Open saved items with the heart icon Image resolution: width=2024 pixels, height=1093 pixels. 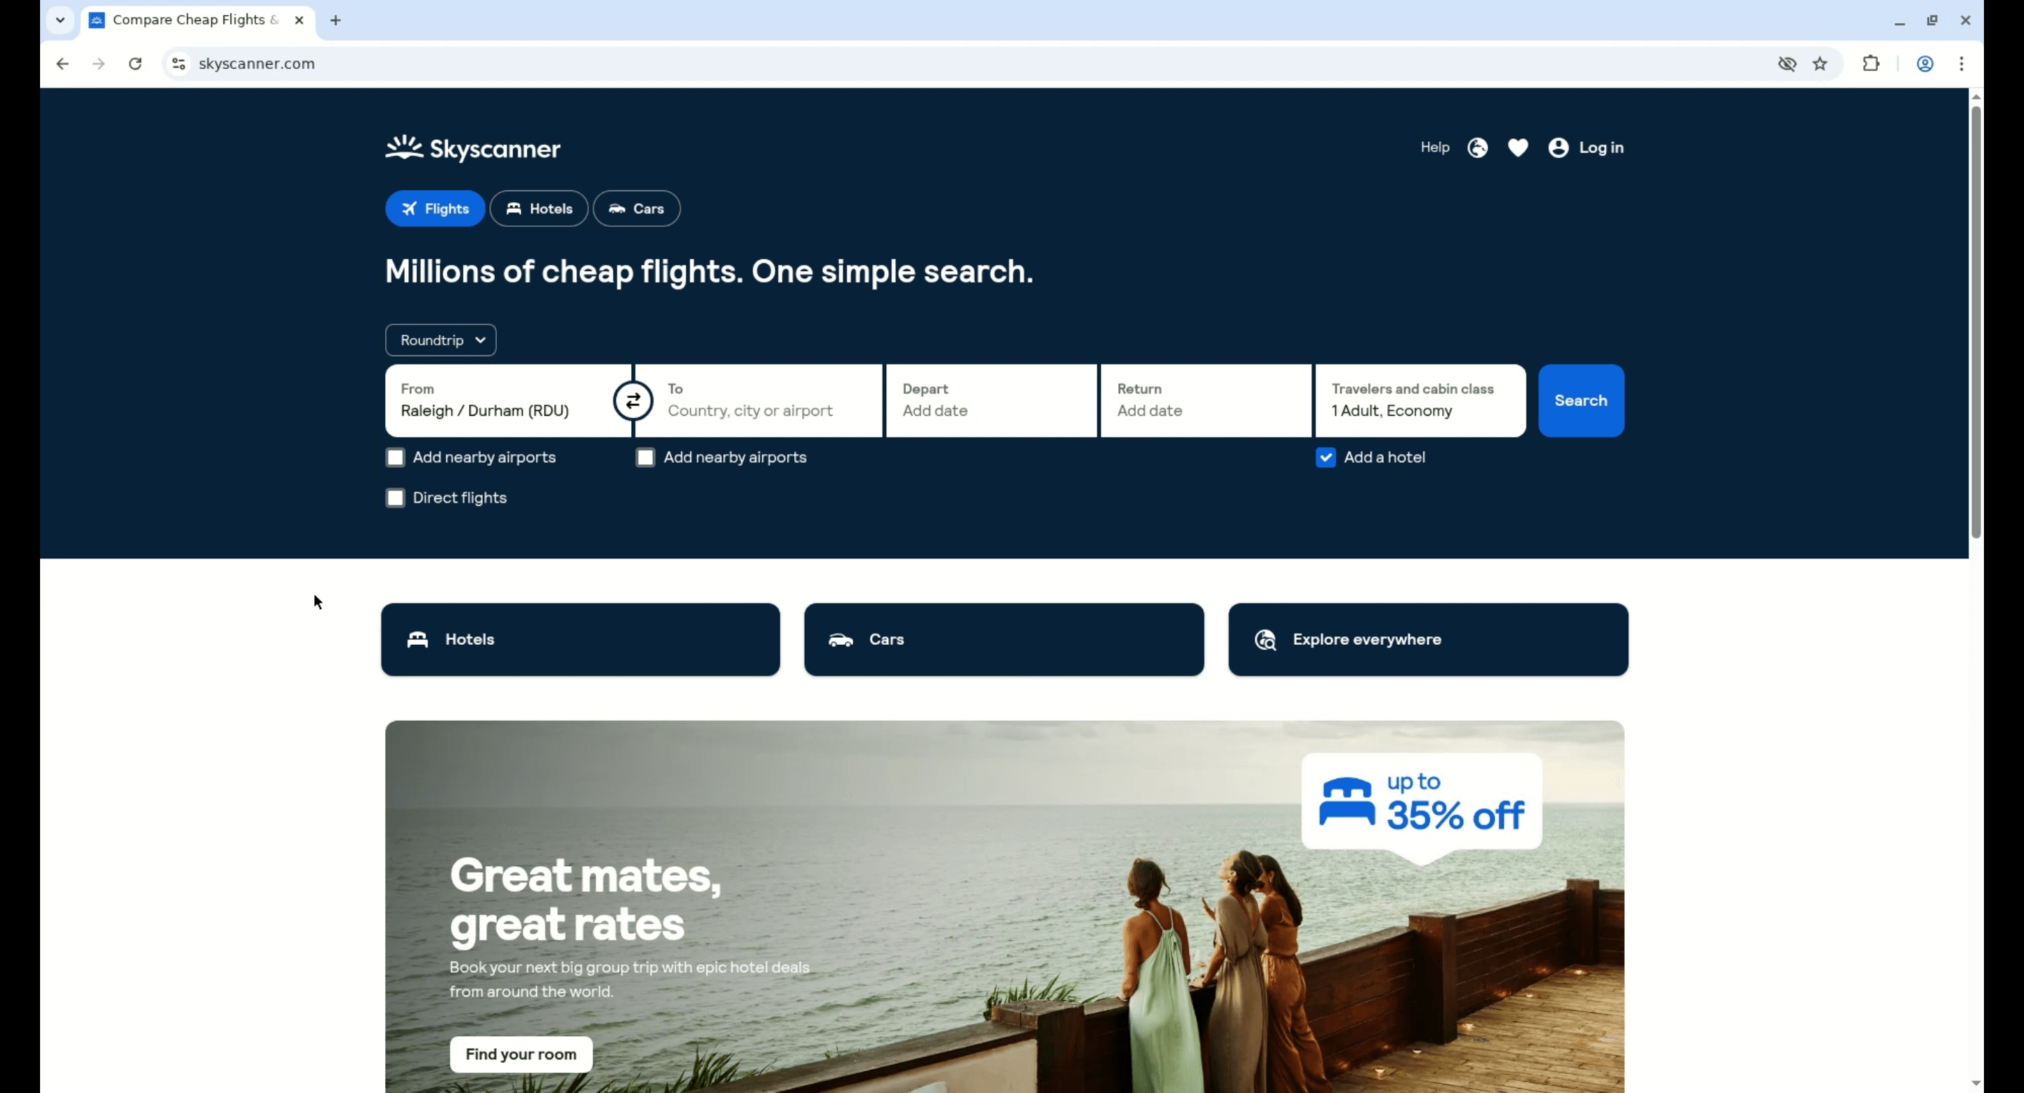pyautogui.click(x=1518, y=148)
